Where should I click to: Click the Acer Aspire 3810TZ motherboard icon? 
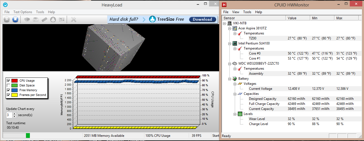235,28
